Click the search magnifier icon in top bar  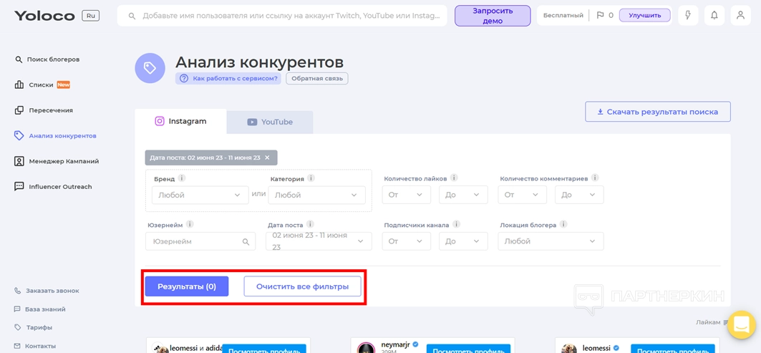click(x=132, y=16)
